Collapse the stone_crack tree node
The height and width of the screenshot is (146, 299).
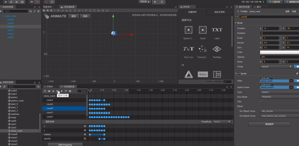3,16
